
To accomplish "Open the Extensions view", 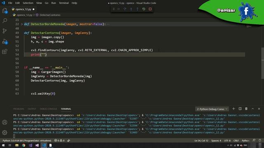I will tap(5, 51).
